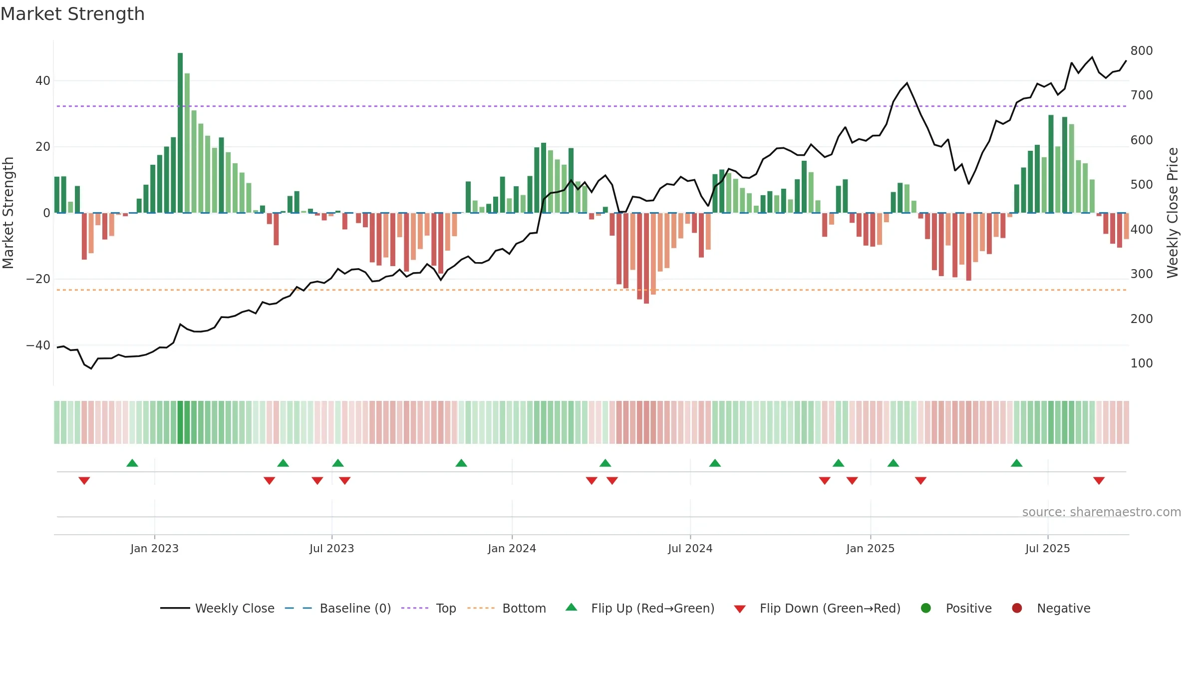Screen dimensions: 1198x674
Task: Click the tallest green bar near 48 strength
Action: coord(180,133)
